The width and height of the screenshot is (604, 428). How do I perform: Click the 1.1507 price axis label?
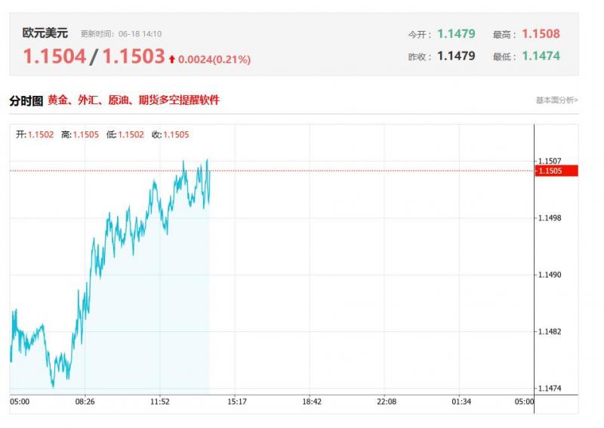click(550, 161)
